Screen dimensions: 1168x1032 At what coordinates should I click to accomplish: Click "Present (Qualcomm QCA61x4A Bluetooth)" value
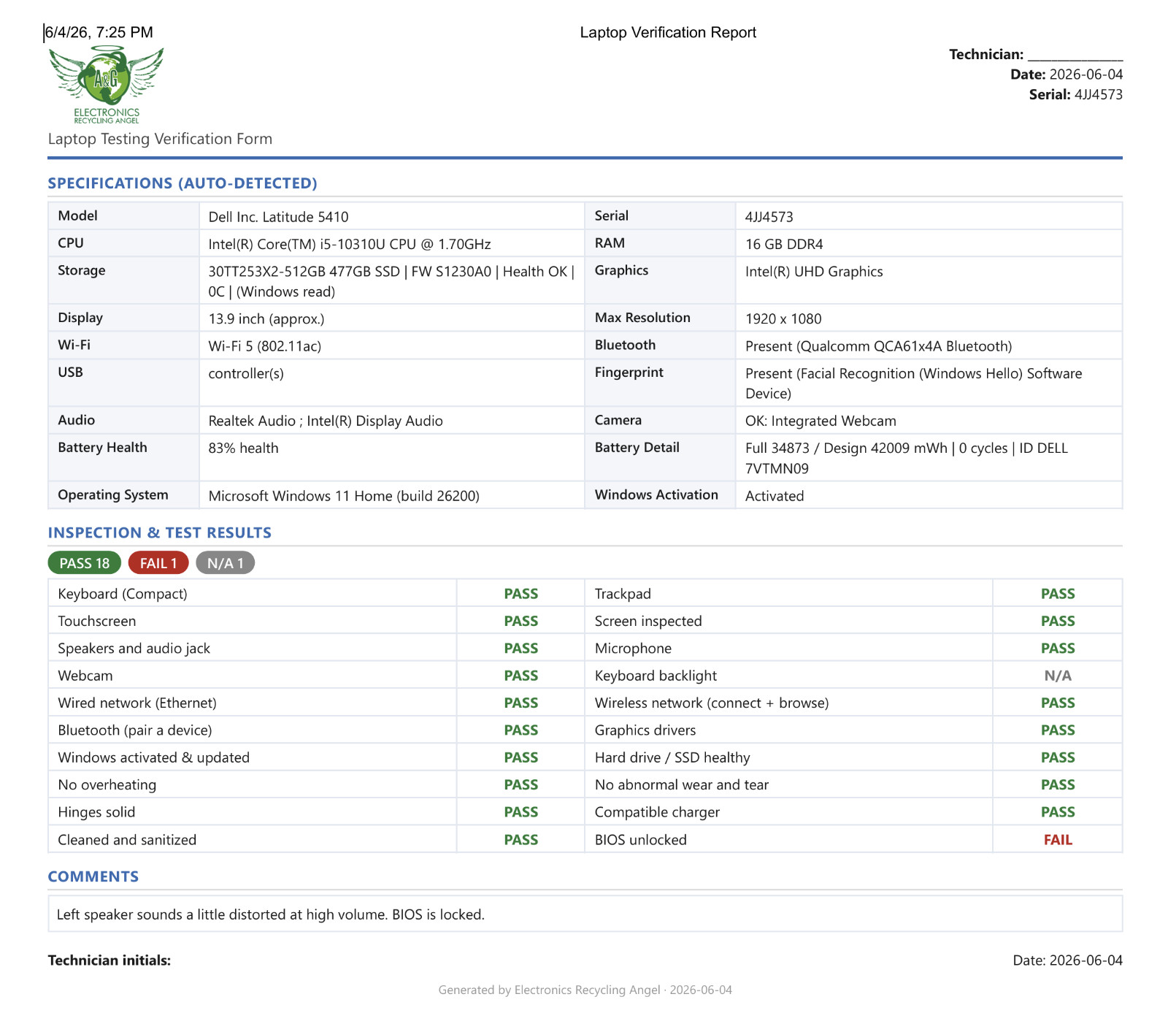[879, 345]
